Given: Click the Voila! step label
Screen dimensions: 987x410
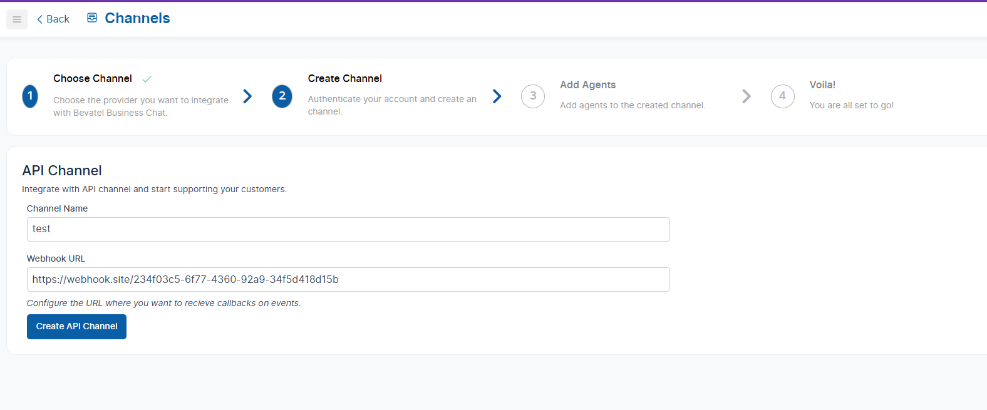Looking at the screenshot, I should click(x=822, y=85).
